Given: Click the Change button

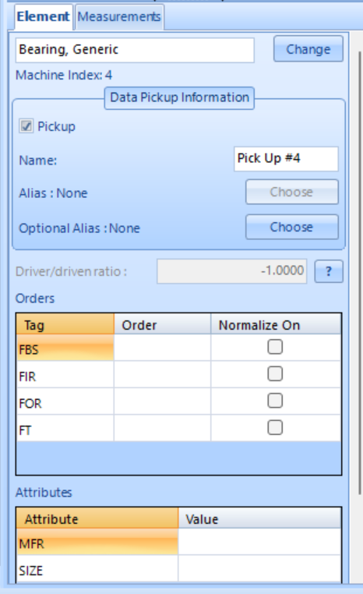Looking at the screenshot, I should [x=308, y=49].
